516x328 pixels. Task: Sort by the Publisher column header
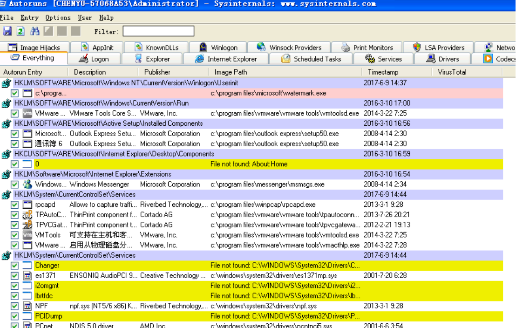point(173,72)
